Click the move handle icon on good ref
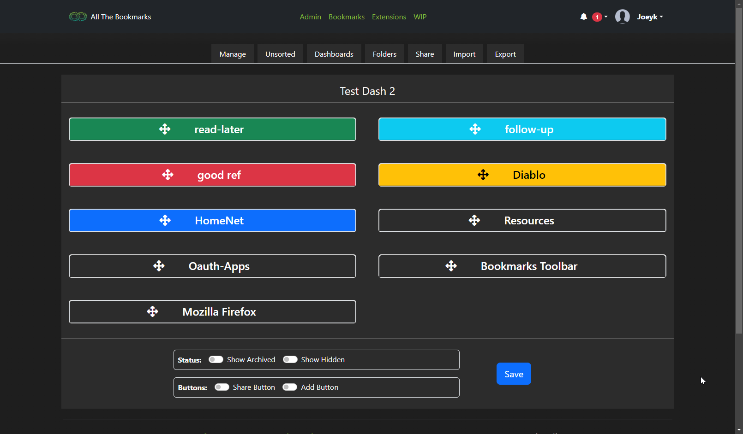The width and height of the screenshot is (743, 434). 168,175
